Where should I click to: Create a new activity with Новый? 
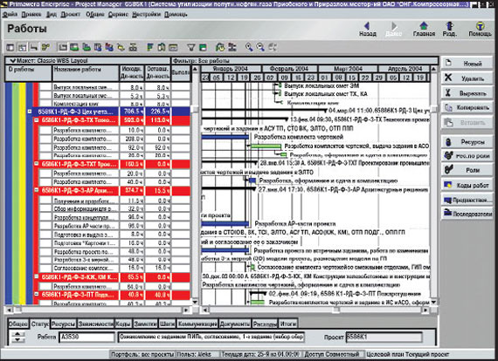click(x=467, y=64)
